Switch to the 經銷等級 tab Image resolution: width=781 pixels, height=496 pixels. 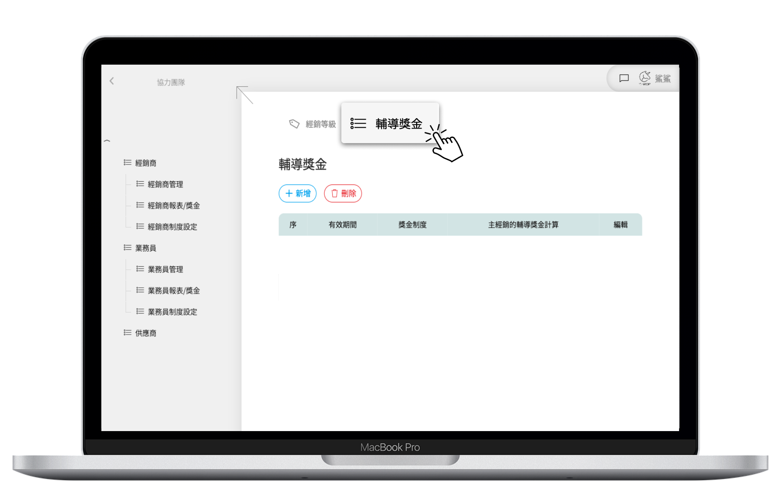click(320, 124)
